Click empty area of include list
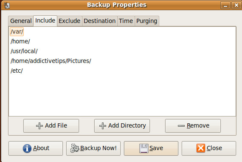The image size is (242, 162). pos(122,96)
